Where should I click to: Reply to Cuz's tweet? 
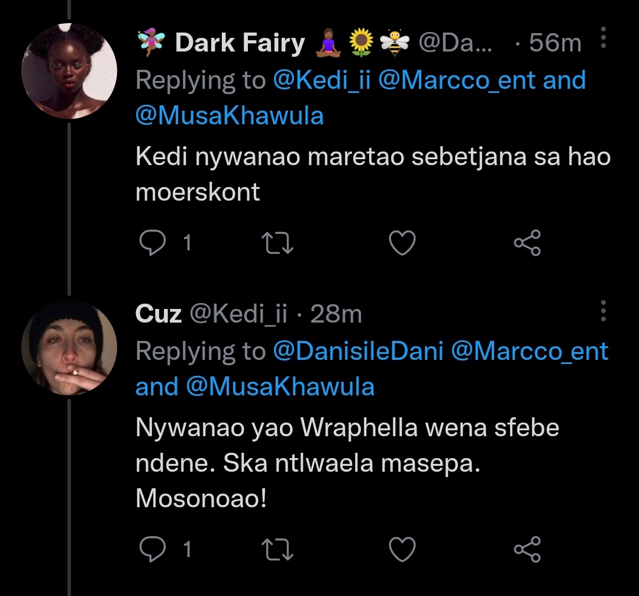pyautogui.click(x=153, y=549)
